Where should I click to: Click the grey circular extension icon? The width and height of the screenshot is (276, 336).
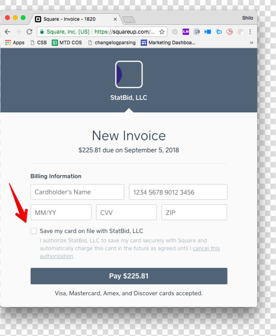click(x=175, y=32)
